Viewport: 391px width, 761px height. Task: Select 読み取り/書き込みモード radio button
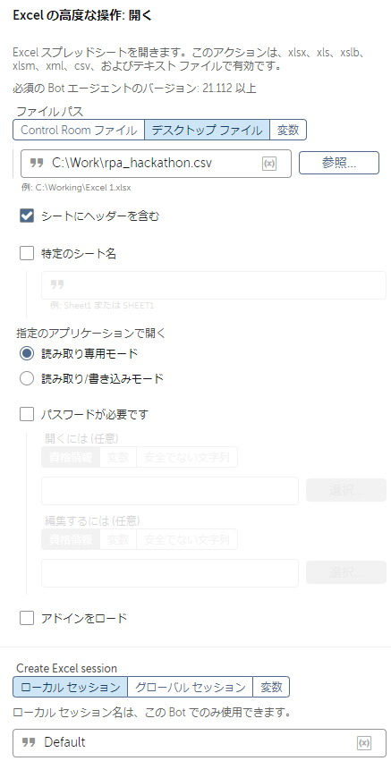[27, 379]
